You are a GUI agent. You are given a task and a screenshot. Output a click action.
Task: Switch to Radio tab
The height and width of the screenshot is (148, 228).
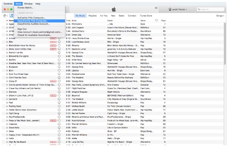tap(122, 16)
